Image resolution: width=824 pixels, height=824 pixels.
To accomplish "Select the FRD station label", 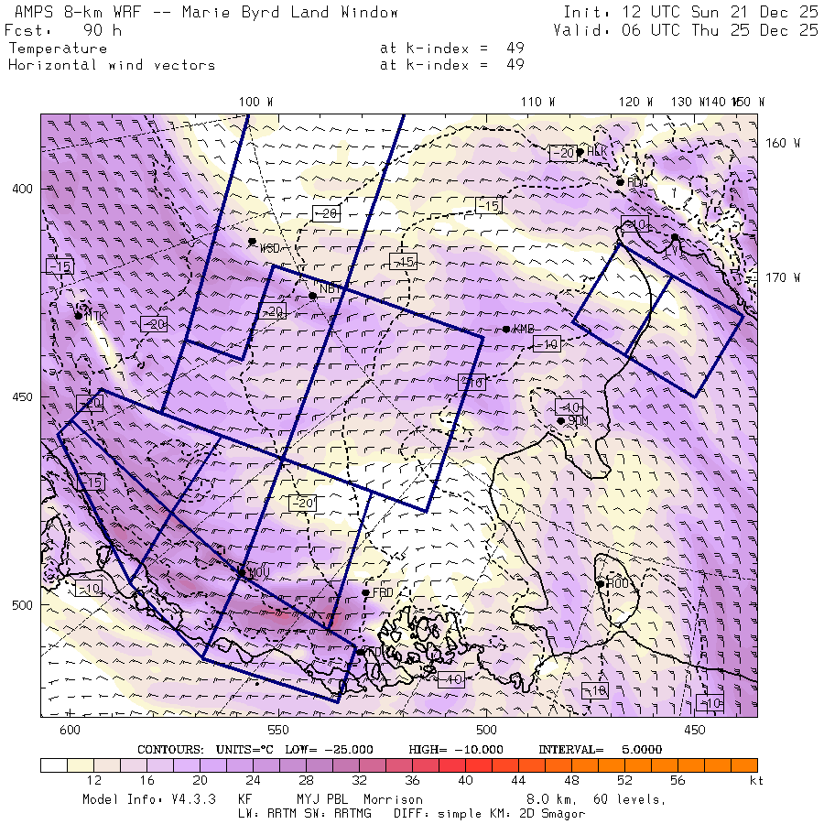I will [x=383, y=592].
